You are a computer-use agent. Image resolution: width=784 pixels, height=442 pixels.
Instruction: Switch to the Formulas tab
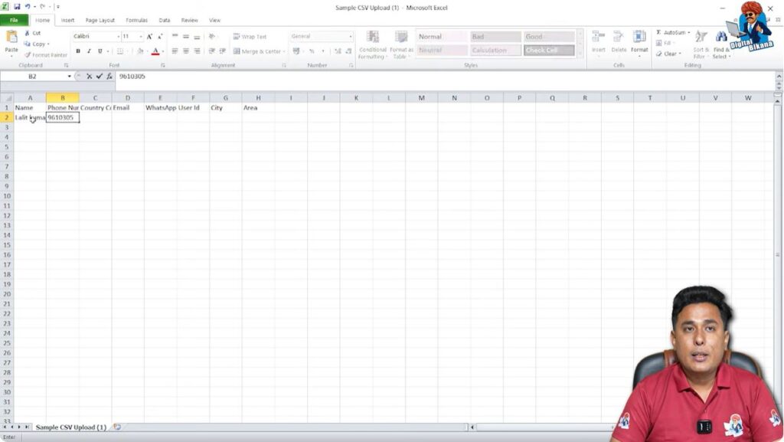pos(136,21)
